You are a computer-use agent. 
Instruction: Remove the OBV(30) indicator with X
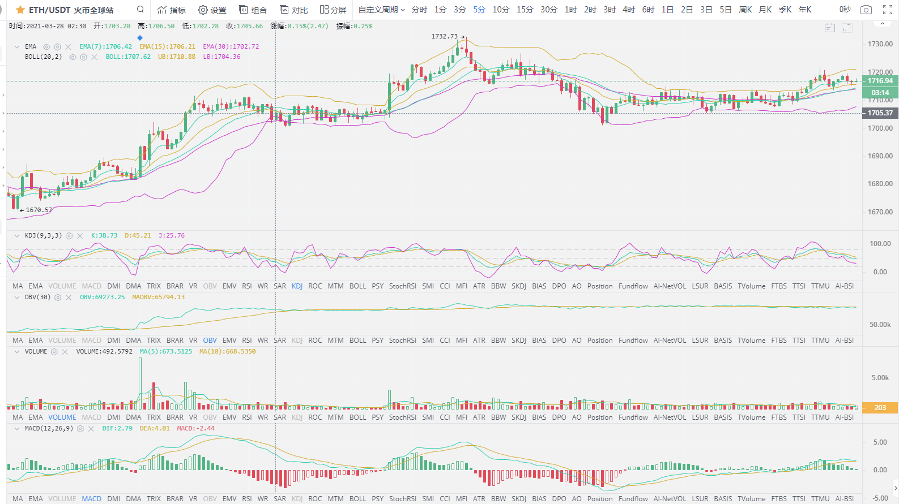coord(69,298)
